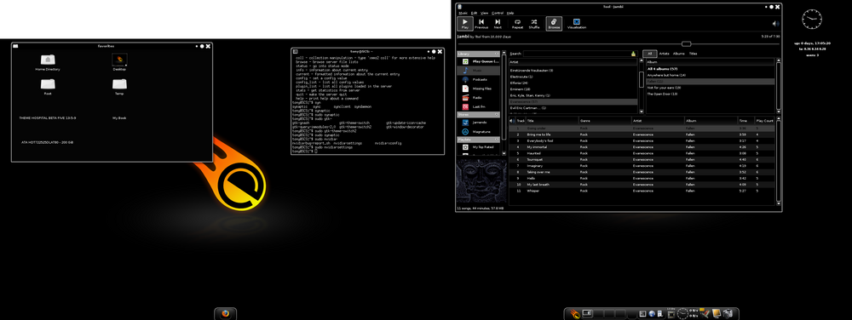Open the Help menu
852x320 pixels.
(x=510, y=13)
